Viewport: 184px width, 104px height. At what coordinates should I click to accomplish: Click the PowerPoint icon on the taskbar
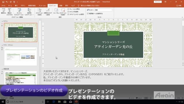[x=76, y=102]
